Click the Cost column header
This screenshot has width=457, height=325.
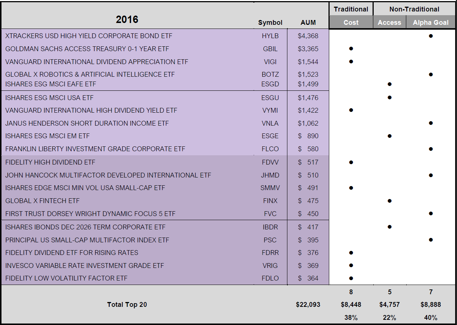pyautogui.click(x=351, y=22)
